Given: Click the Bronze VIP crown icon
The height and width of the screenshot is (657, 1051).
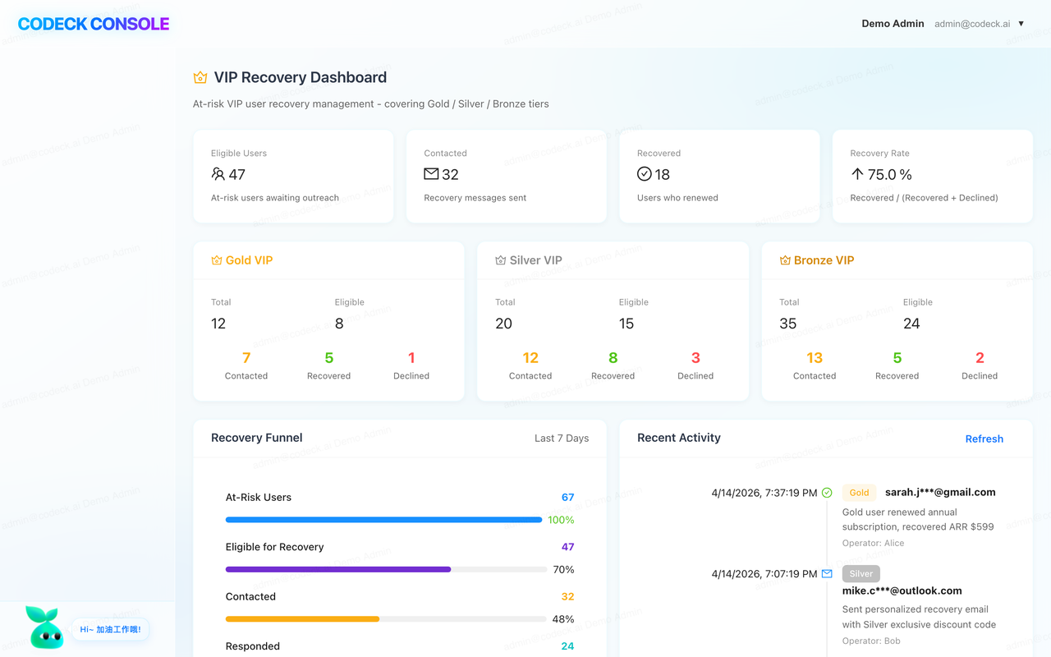Looking at the screenshot, I should pyautogui.click(x=785, y=260).
